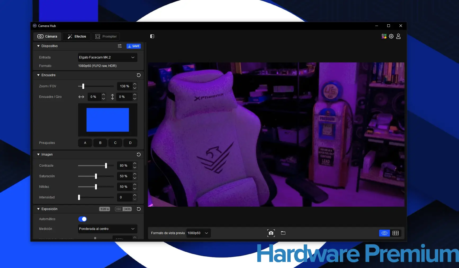Open preview format 1080p60 dropdown
The height and width of the screenshot is (268, 459).
198,233
